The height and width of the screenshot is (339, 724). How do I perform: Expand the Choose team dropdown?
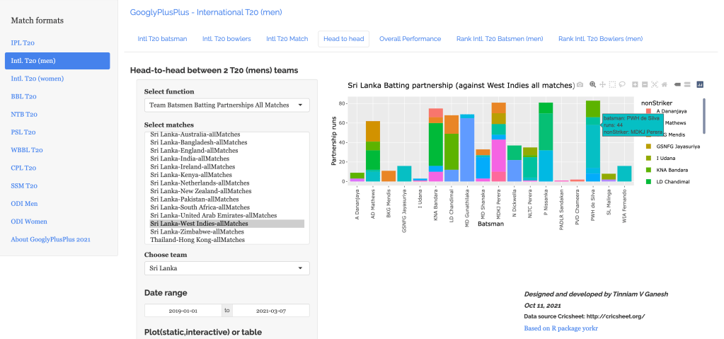[226, 268]
